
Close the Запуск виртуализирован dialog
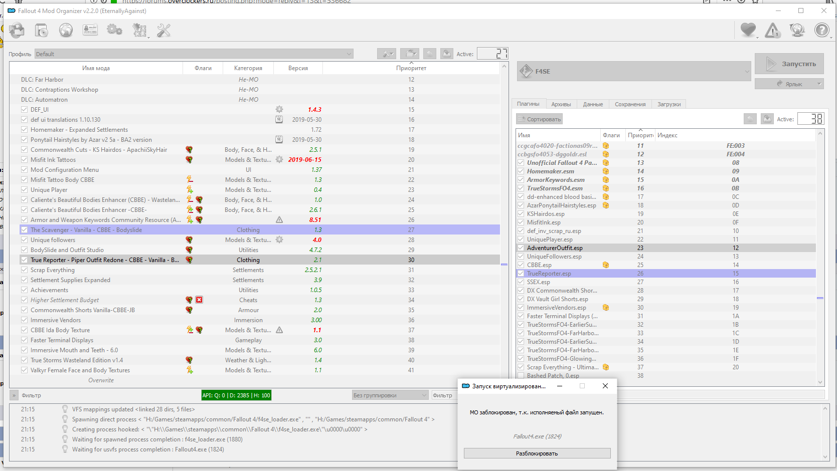pyautogui.click(x=605, y=386)
